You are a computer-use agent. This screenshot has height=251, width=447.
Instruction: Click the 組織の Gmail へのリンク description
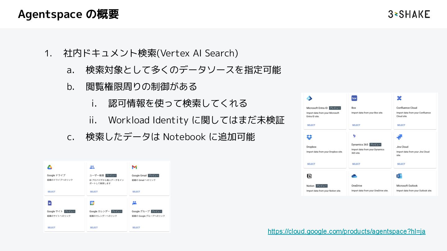(x=144, y=180)
